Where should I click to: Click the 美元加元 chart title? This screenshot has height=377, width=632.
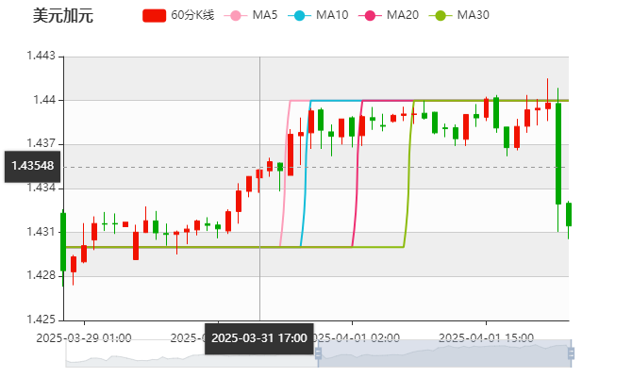tap(63, 16)
